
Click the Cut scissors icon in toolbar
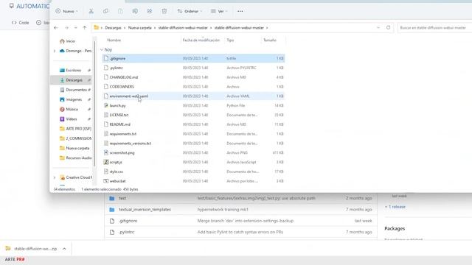point(91,11)
